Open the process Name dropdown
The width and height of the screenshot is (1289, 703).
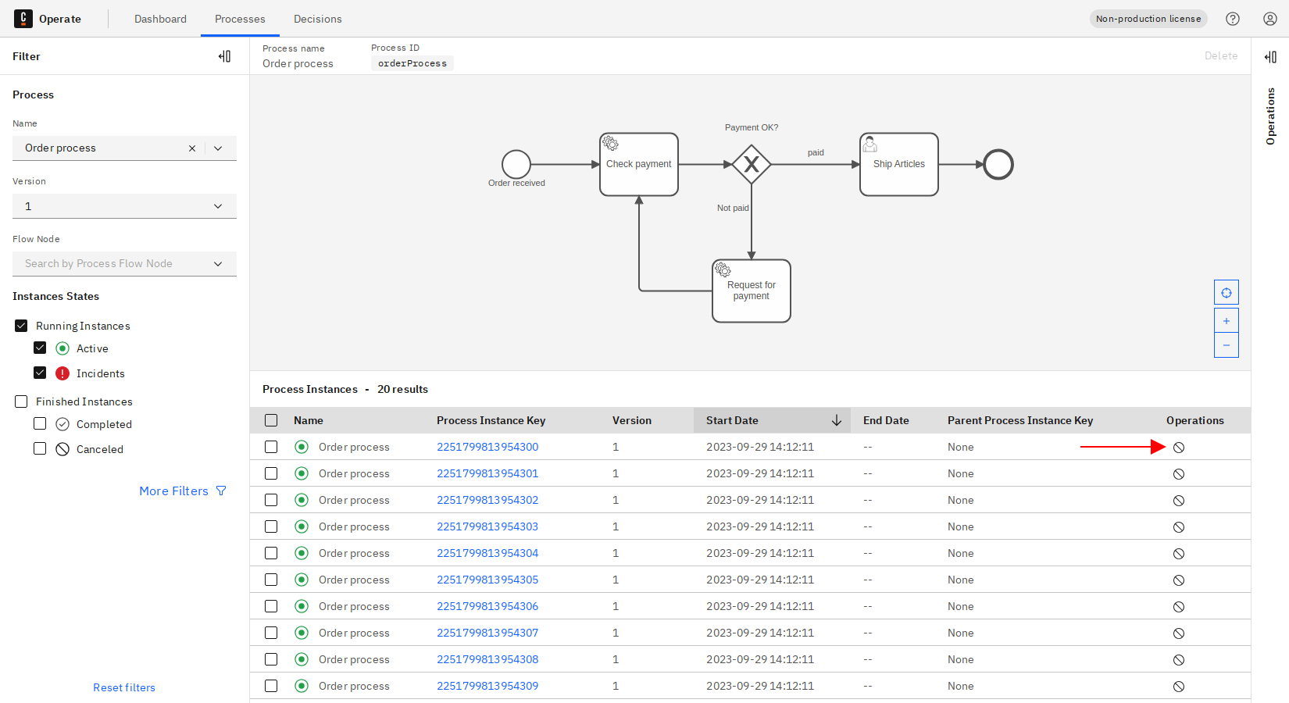coord(218,148)
